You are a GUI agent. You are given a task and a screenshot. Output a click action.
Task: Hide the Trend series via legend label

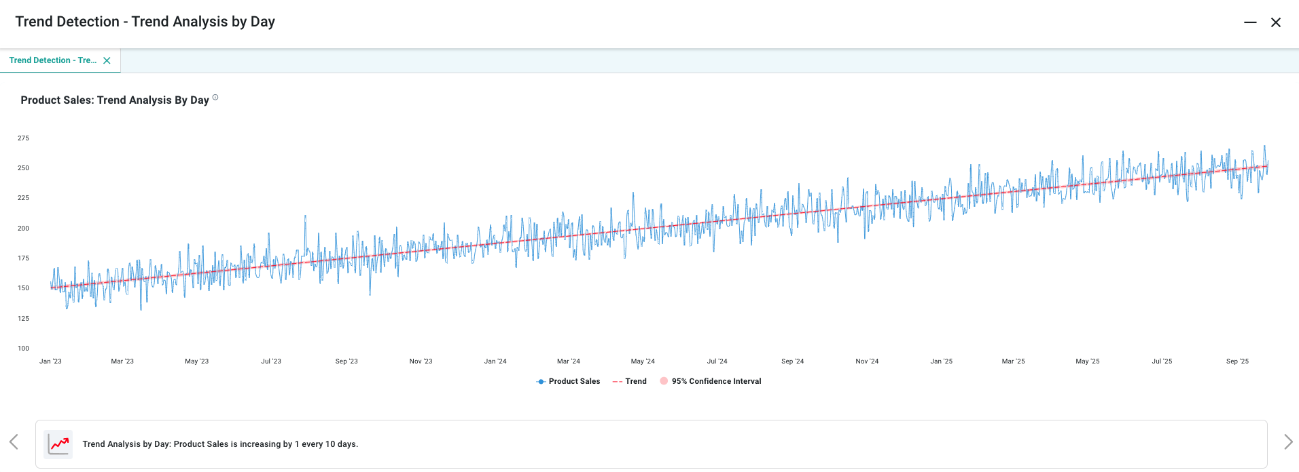click(636, 381)
